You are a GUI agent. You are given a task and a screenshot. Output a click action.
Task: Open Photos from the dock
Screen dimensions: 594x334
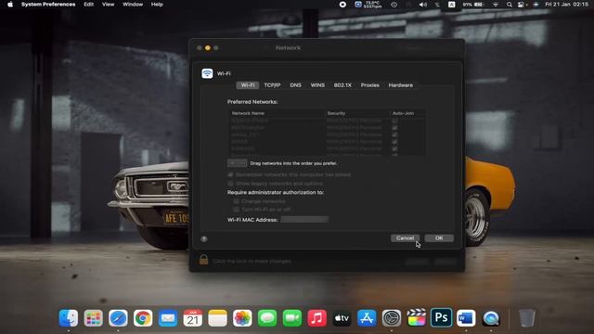242,318
